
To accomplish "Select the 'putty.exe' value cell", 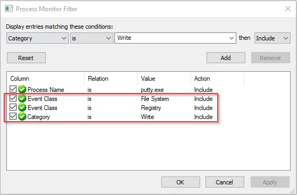I will (152, 90).
